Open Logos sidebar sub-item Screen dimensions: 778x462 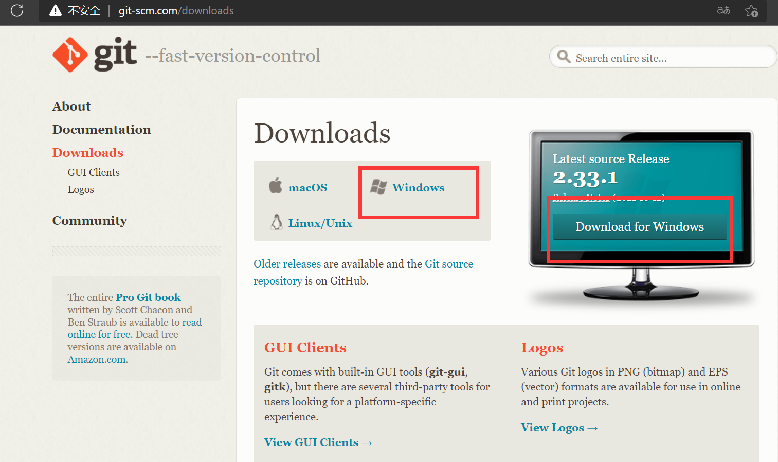81,190
